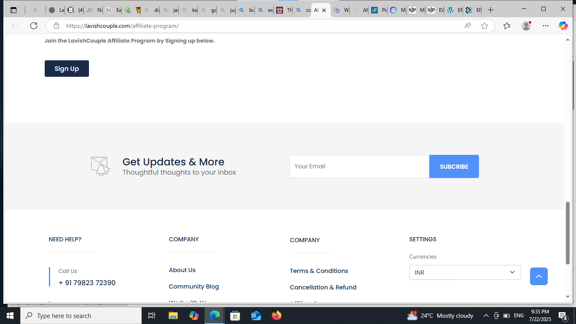This screenshot has height=324, width=576.
Task: Open the notification center icon
Action: tap(563, 316)
